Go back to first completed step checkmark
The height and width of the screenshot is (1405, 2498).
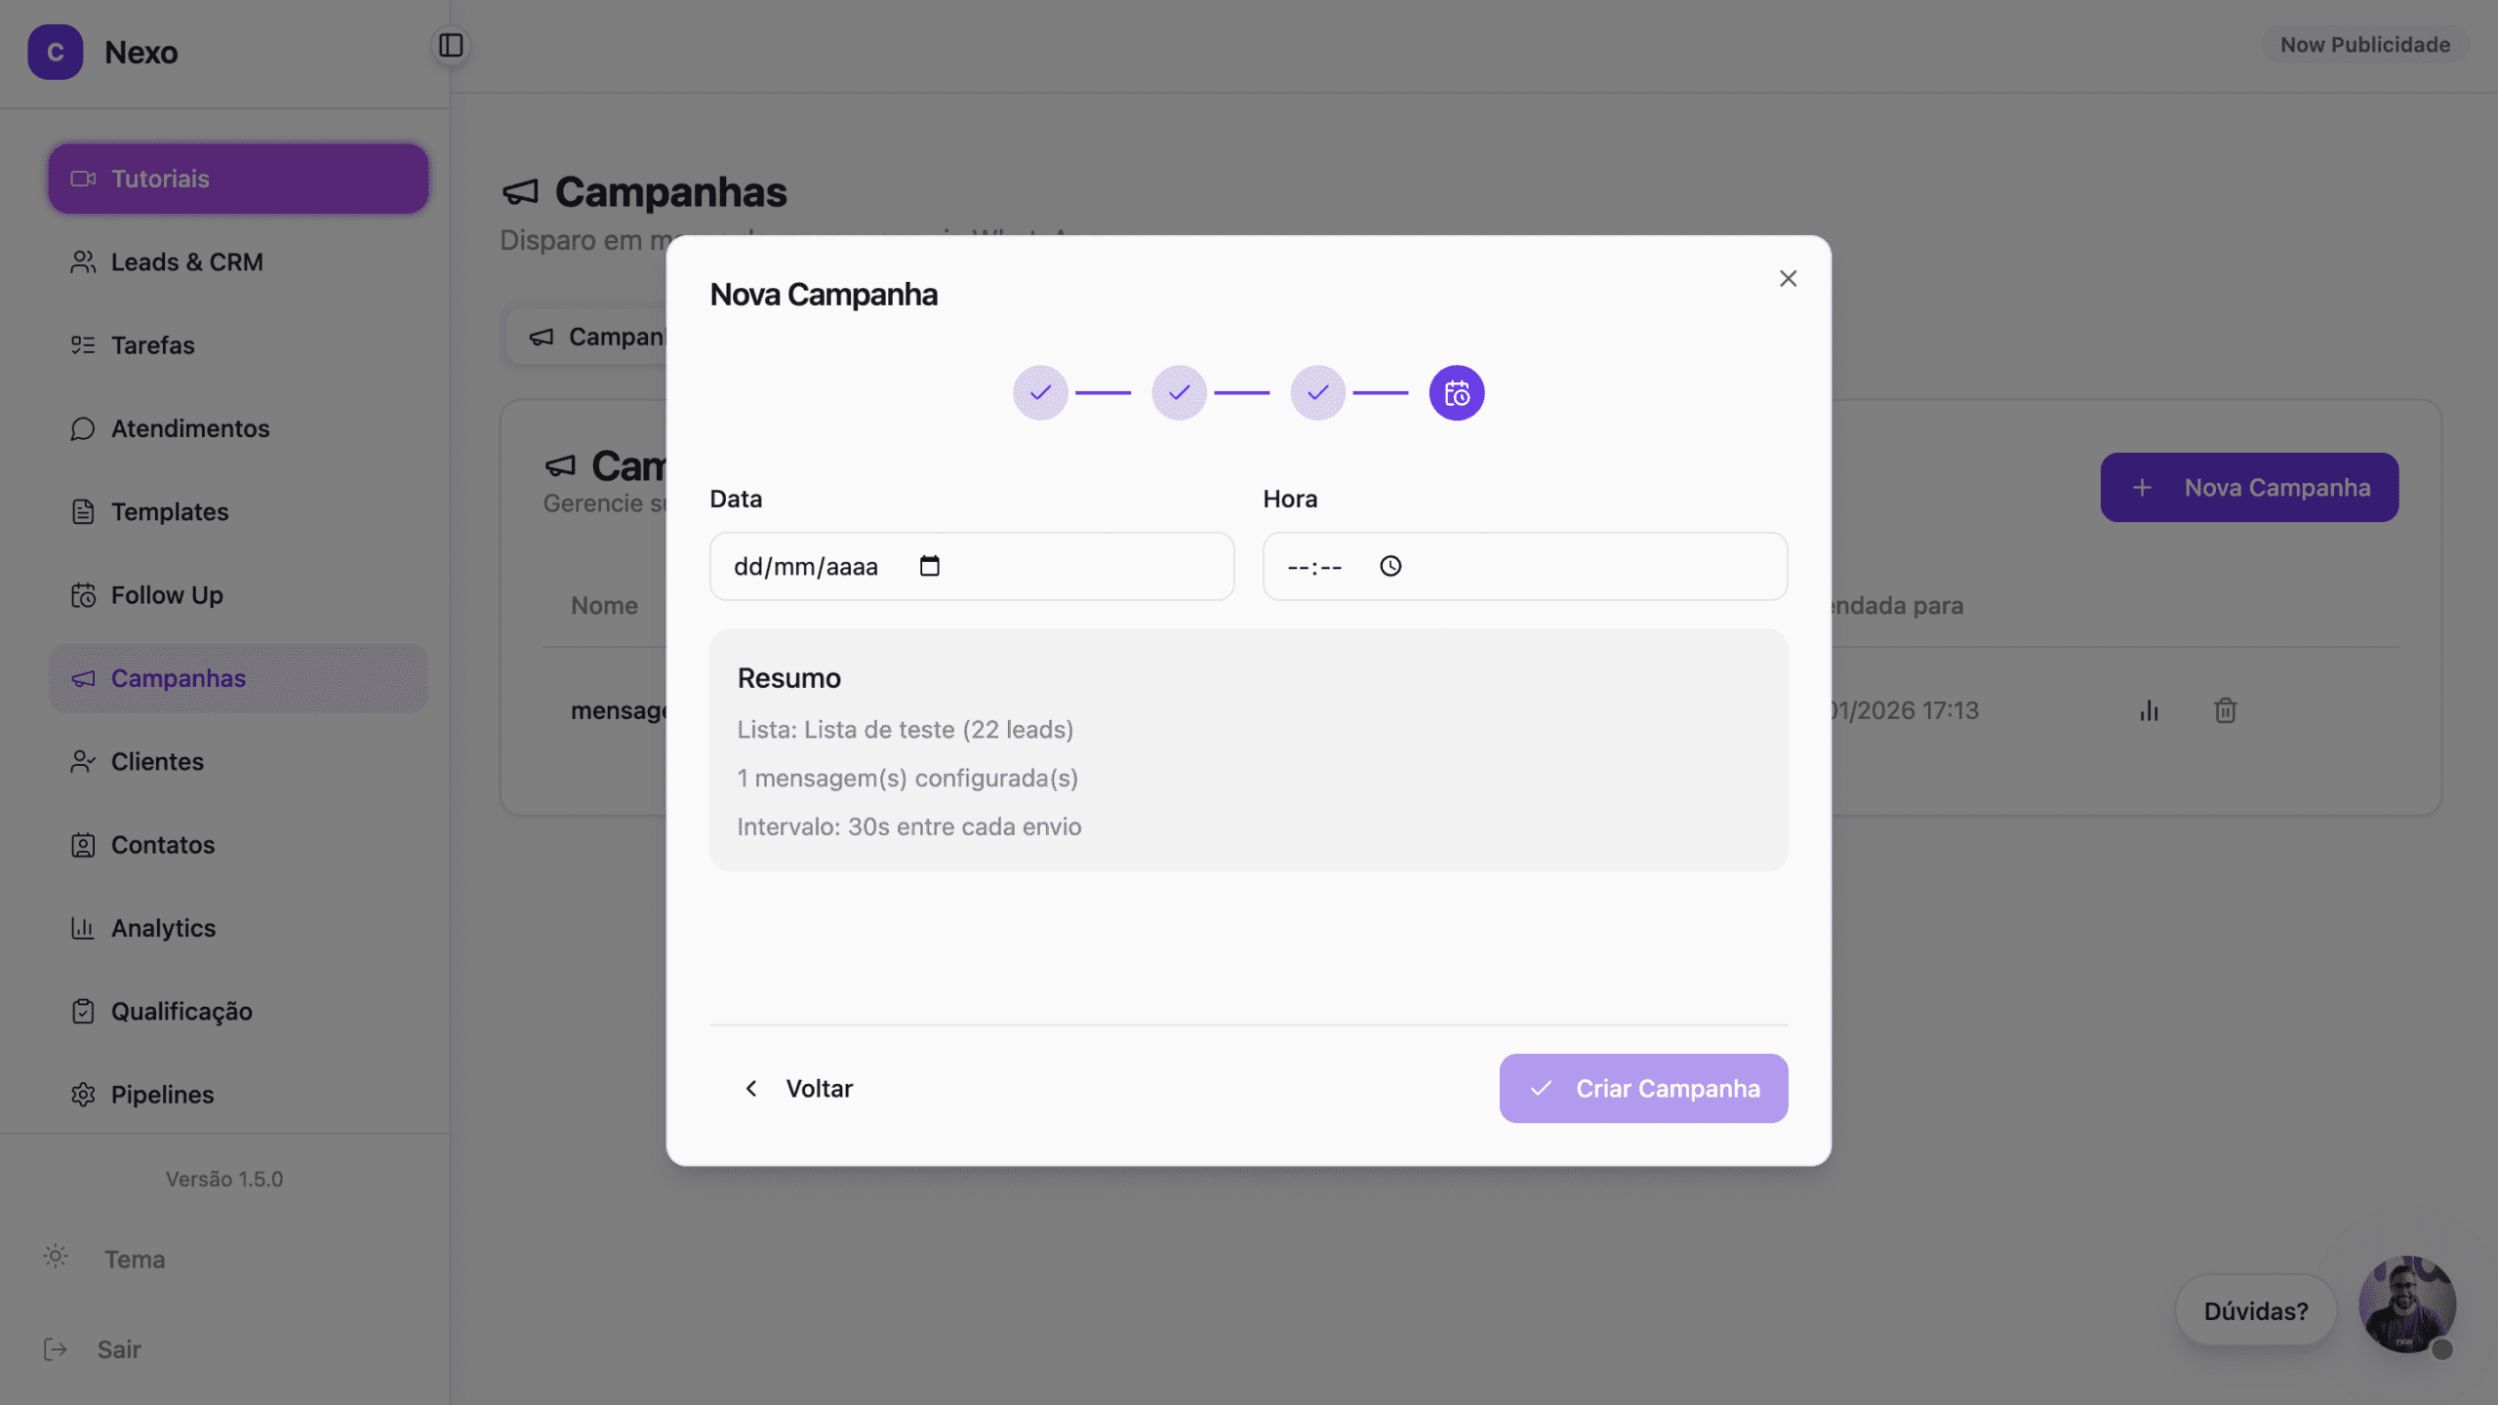1040,393
